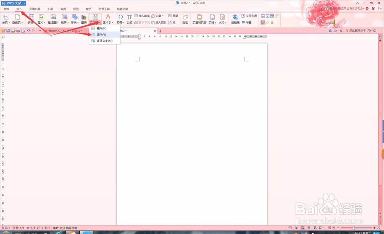The width and height of the screenshot is (384, 234).
Task: Open the 符号 symbol (Omega) tool
Action: click(x=121, y=19)
